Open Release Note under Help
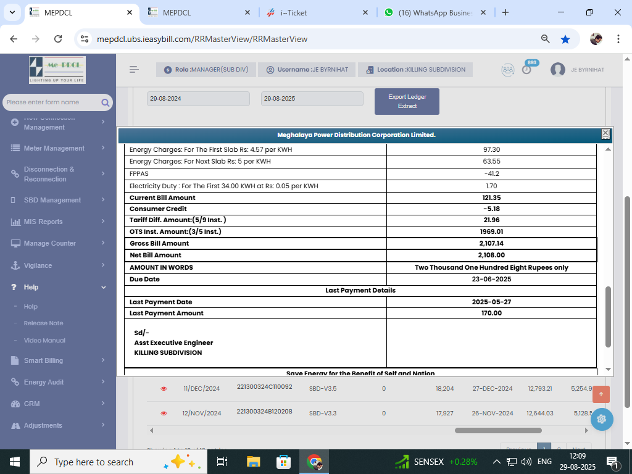Screen dimensions: 632x474 [43, 323]
